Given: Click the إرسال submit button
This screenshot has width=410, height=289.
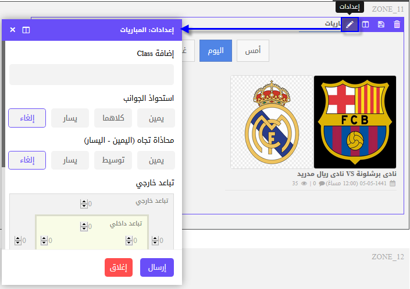Looking at the screenshot, I should click(157, 267).
